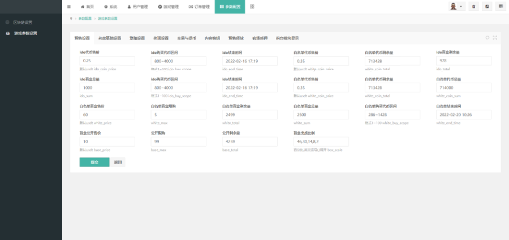
Task: Focus the white_sum field showing 2500
Action: click(321, 115)
